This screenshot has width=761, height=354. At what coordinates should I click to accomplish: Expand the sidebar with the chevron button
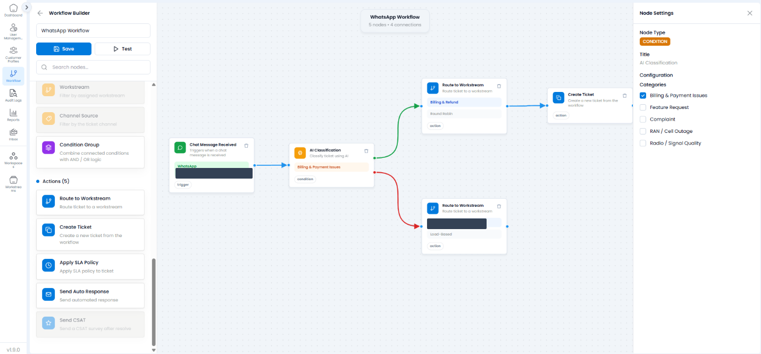tap(27, 7)
